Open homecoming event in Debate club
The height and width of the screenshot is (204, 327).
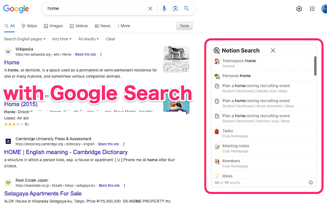(x=263, y=88)
